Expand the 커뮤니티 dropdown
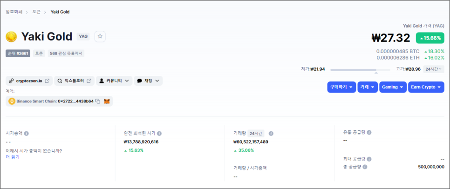The image size is (450, 189). click(114, 81)
